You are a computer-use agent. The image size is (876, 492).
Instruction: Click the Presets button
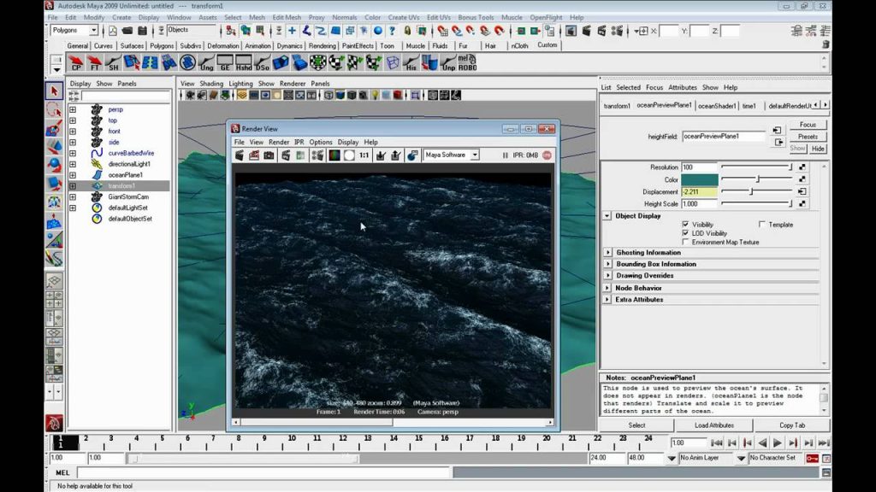click(x=808, y=137)
